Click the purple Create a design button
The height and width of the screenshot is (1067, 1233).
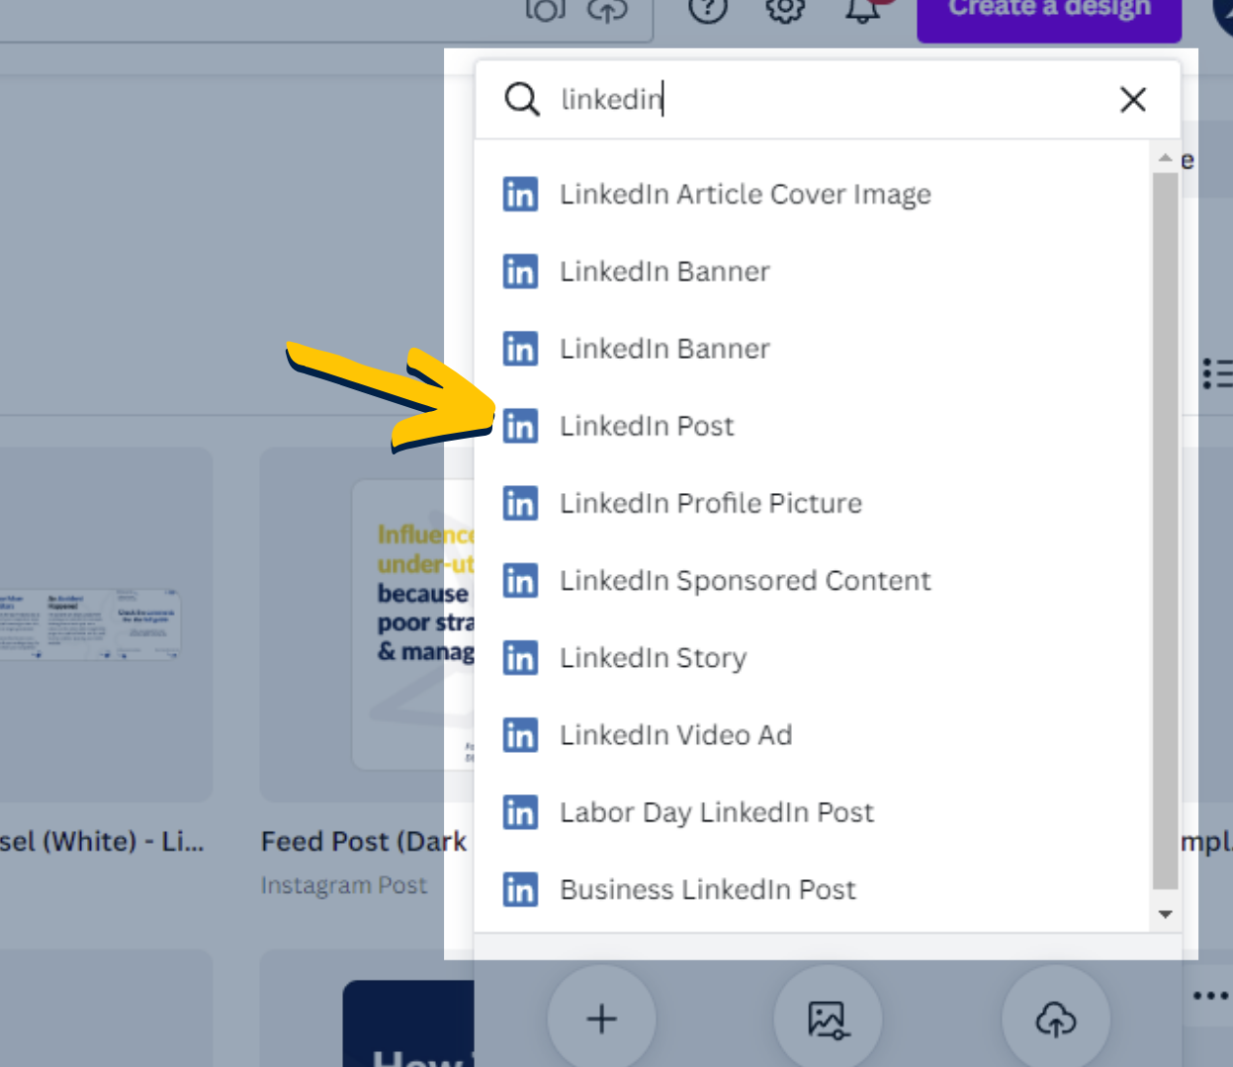[x=1048, y=8]
